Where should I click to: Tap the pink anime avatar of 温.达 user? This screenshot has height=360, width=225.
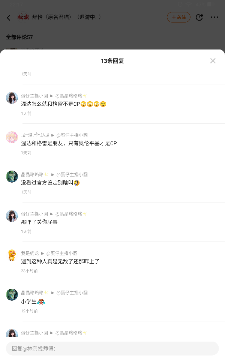point(12,137)
